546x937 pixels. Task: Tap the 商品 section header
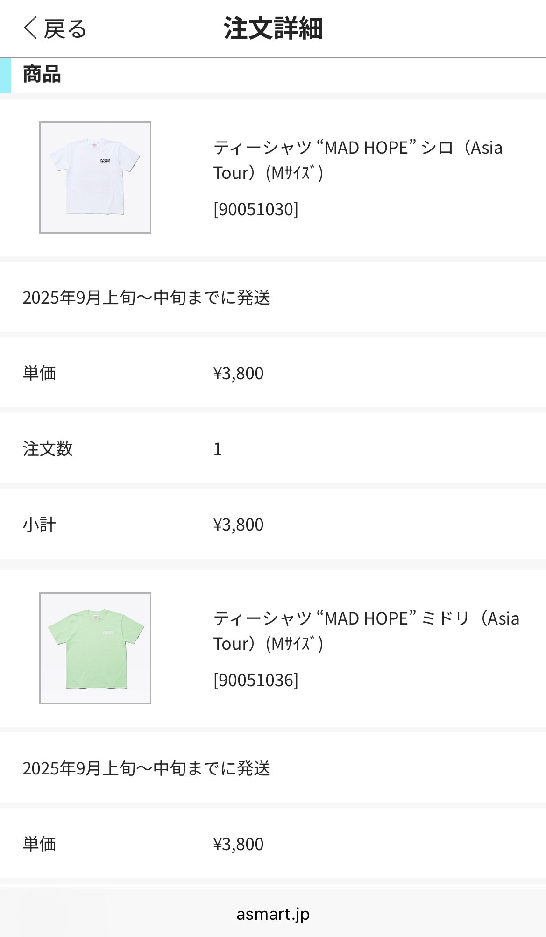(x=42, y=74)
